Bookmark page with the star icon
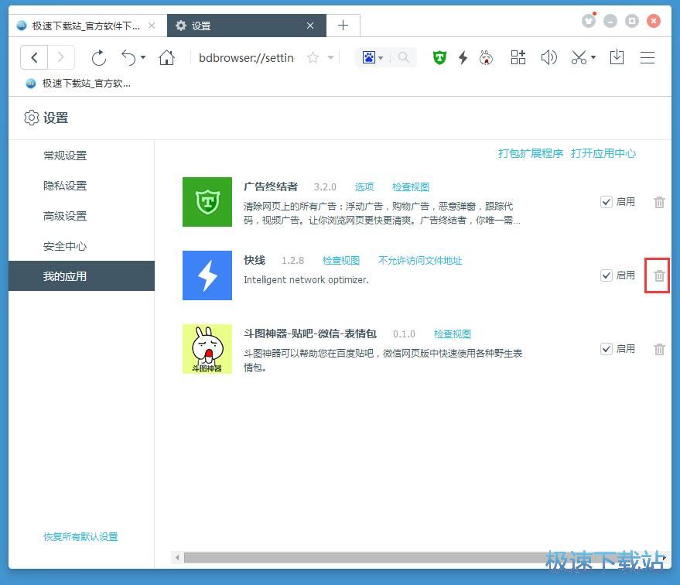680x585 pixels. tap(313, 57)
